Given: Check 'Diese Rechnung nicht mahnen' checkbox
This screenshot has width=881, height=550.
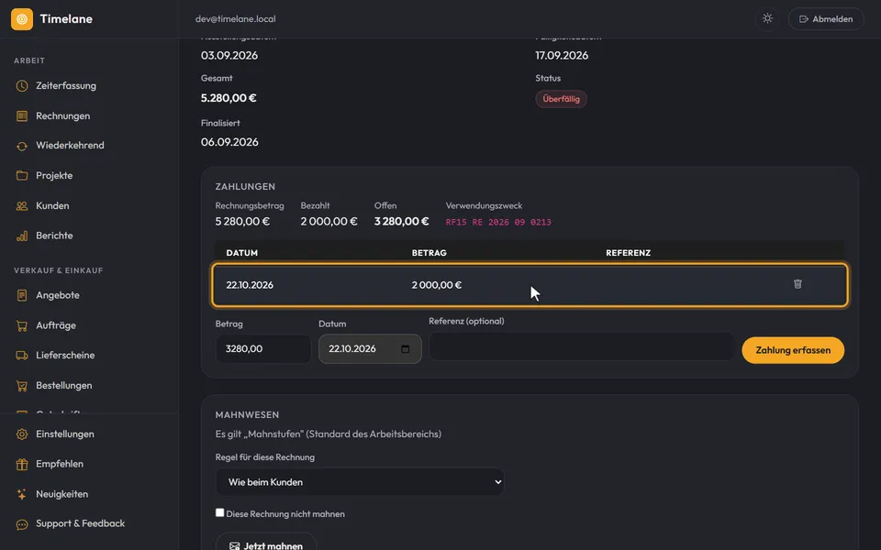Looking at the screenshot, I should click(x=219, y=512).
